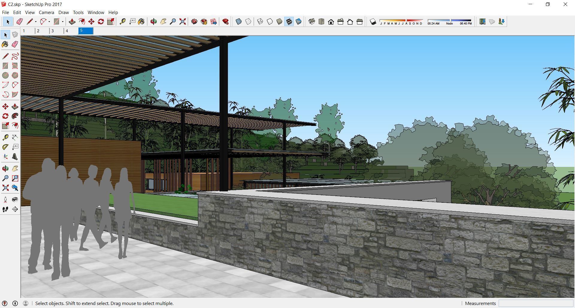The height and width of the screenshot is (308, 575).
Task: Toggle X-Ray face style
Action: [x=239, y=22]
